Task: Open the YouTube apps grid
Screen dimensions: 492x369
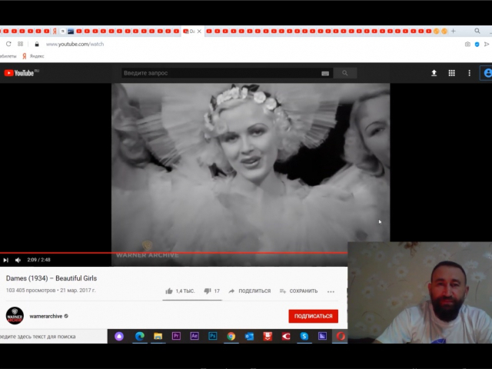Action: pos(451,73)
